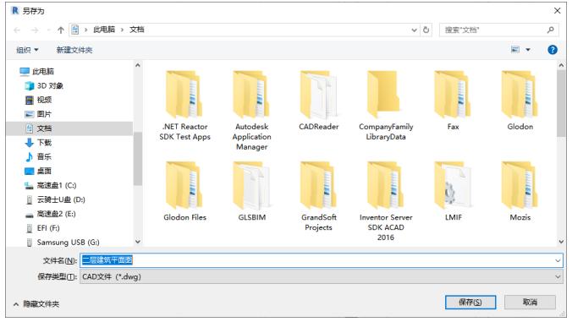Click the 此电脑 breadcrumb in address bar
This screenshot has width=572, height=322.
coord(104,30)
